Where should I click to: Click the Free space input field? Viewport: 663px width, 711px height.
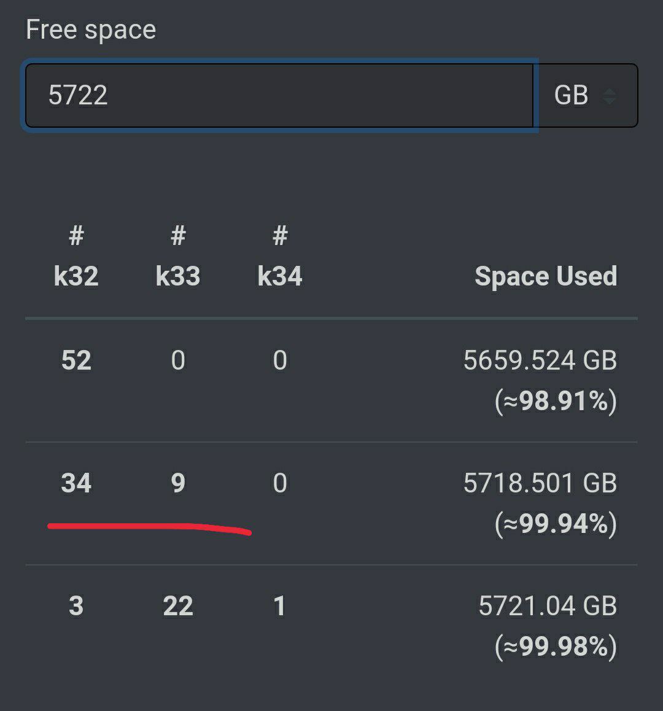point(279,95)
